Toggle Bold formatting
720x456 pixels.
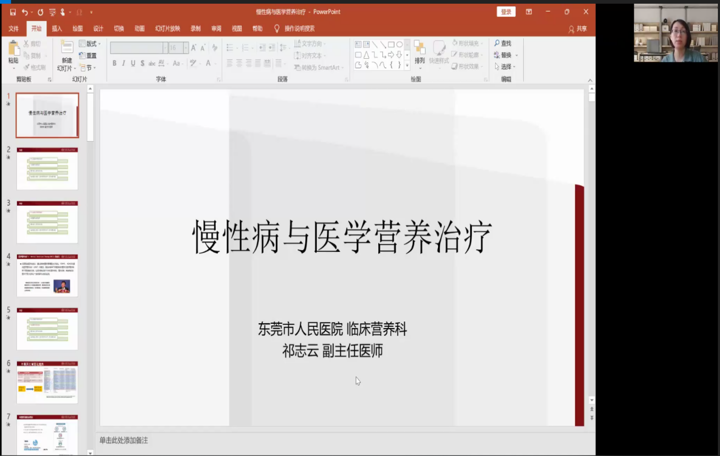point(114,63)
